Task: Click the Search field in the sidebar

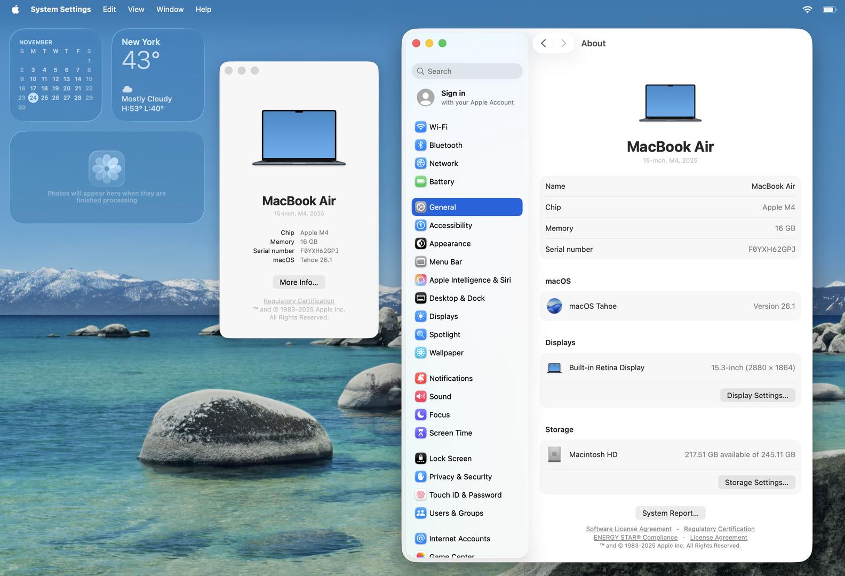Action: click(467, 71)
